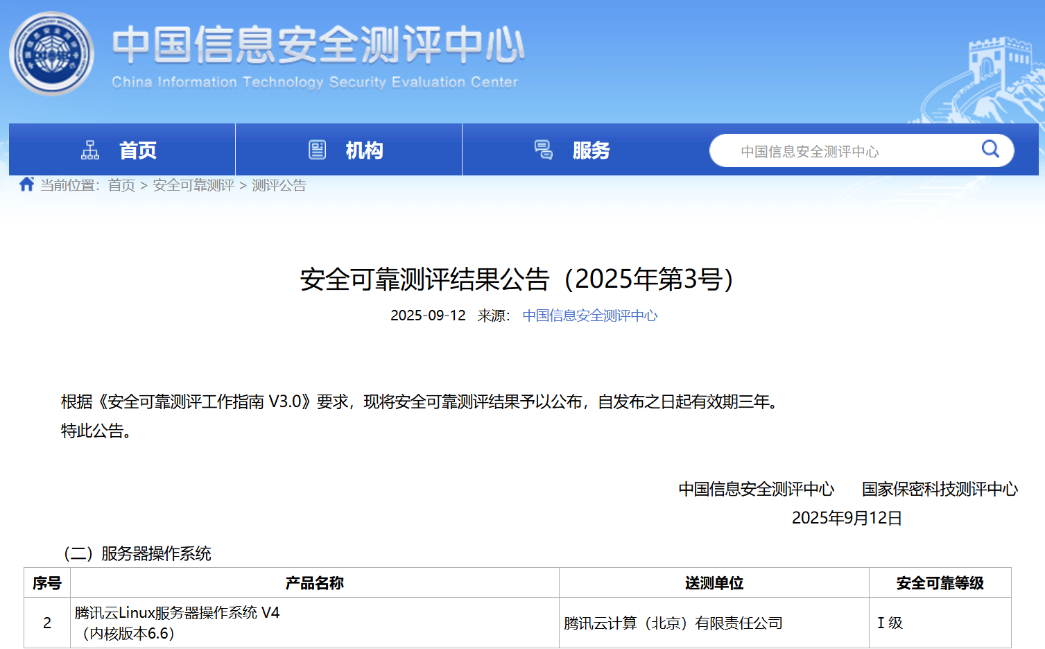Click the 产品名称 column header

315,583
